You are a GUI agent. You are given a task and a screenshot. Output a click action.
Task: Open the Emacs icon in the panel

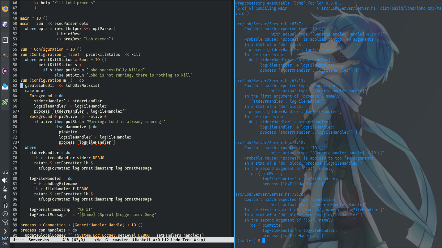click(x=5, y=25)
